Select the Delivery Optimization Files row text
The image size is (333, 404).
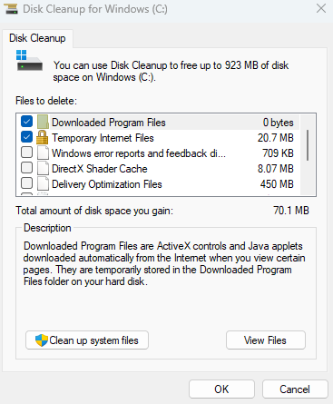click(107, 184)
